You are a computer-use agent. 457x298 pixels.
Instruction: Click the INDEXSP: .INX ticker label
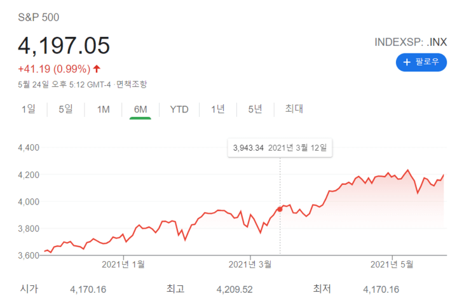coord(411,42)
